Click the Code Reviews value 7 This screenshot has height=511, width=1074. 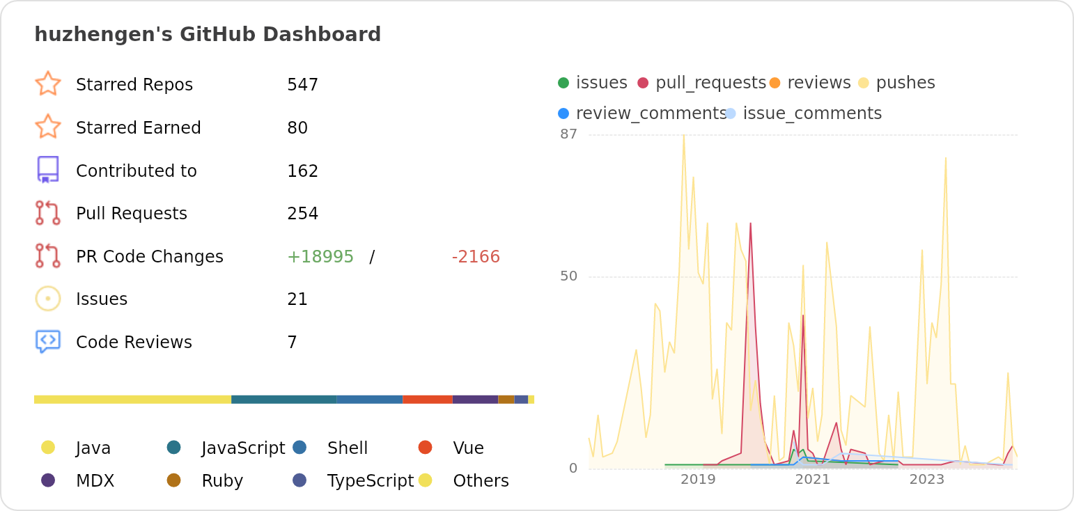(x=292, y=343)
